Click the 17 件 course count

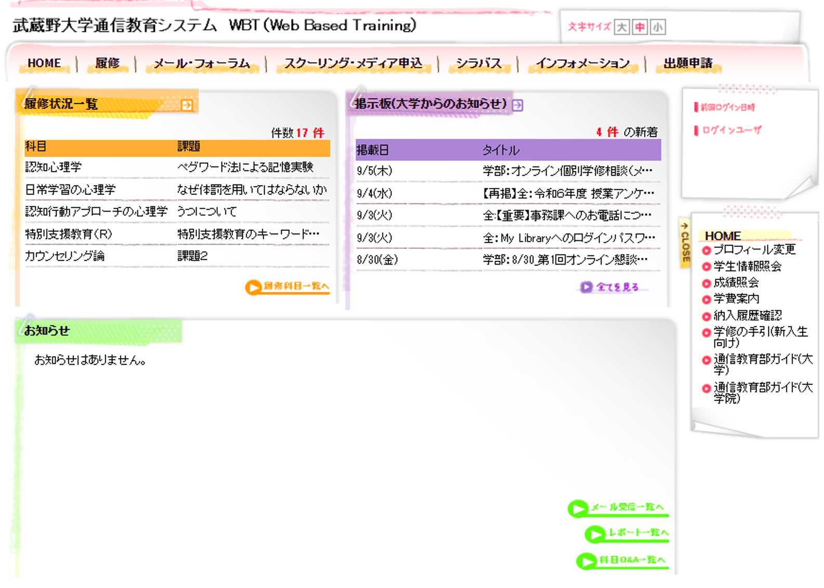pyautogui.click(x=310, y=133)
